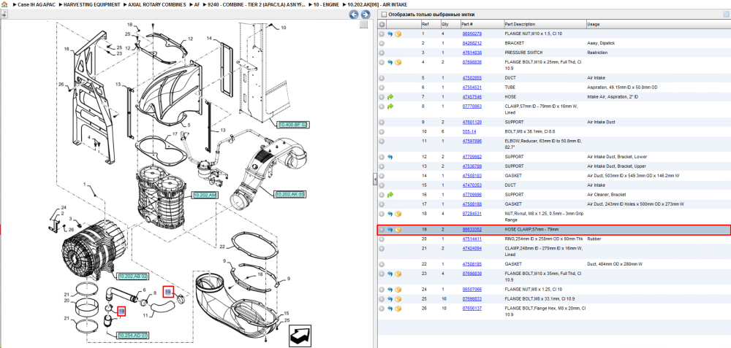Open 9240 - COMBINE - TIER 2 breadcrumb
Viewport: 731px width, 348px height.
[x=257, y=4]
